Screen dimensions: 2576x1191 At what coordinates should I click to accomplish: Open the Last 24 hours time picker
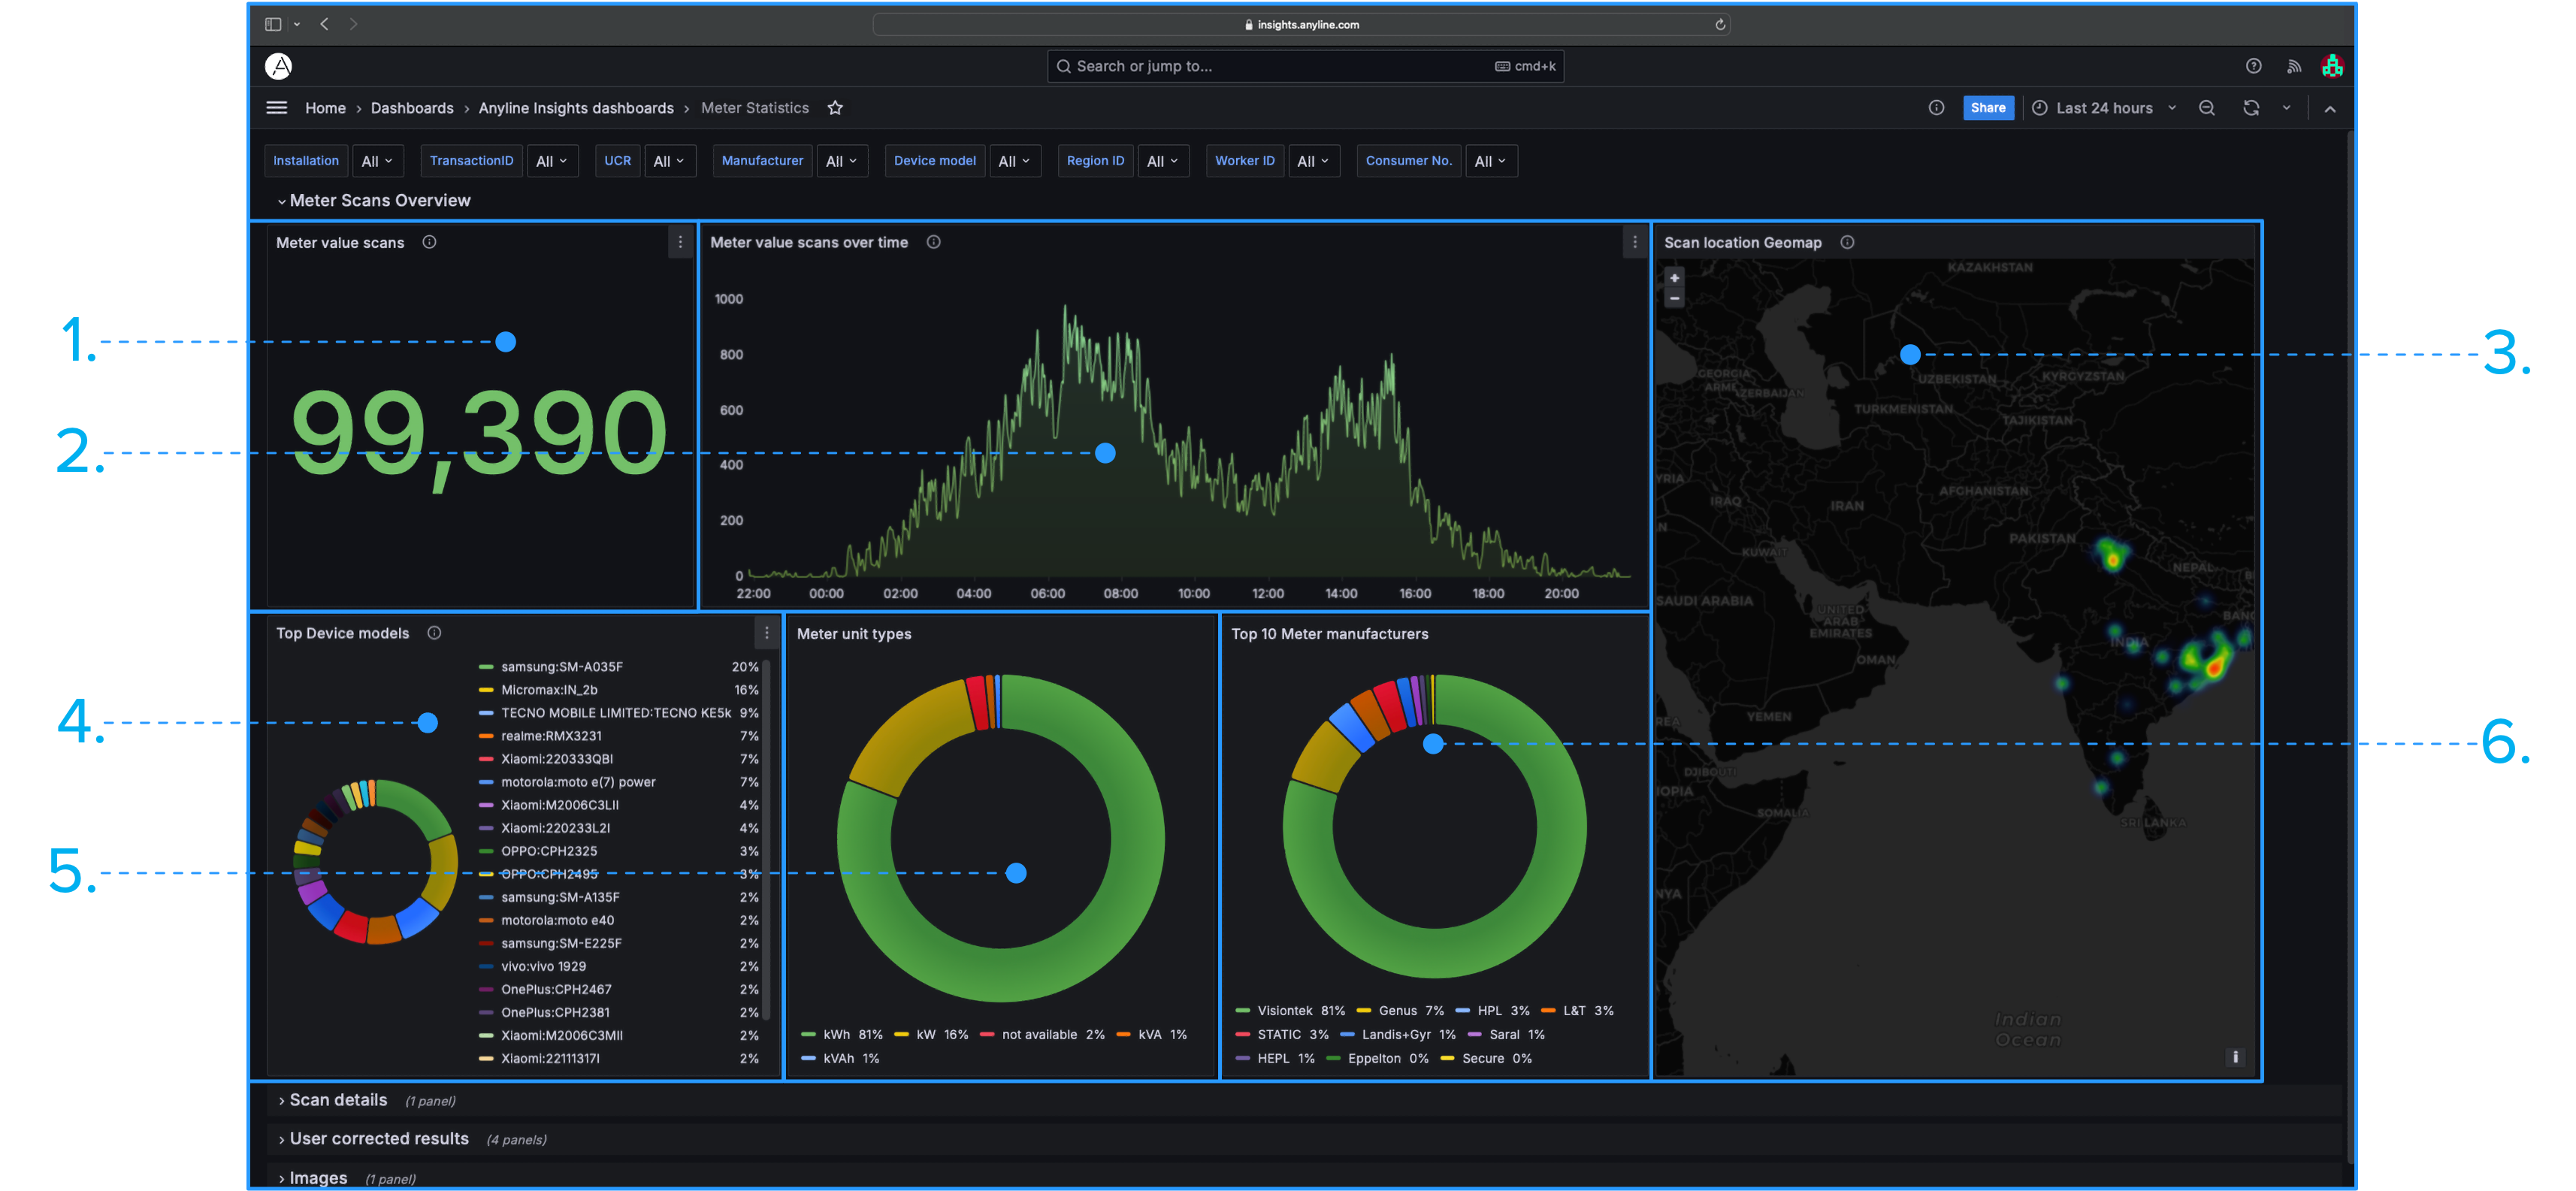2104,108
